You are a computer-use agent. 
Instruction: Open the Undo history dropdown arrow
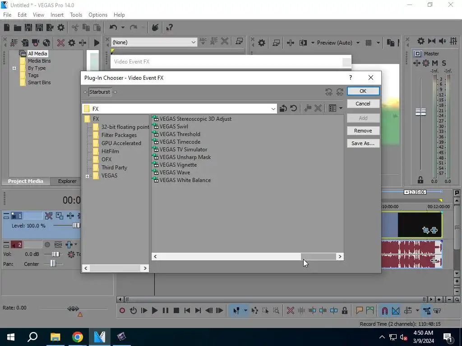coord(123,27)
